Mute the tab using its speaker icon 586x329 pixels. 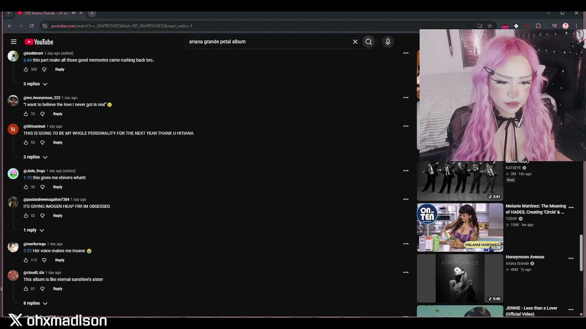(73, 13)
